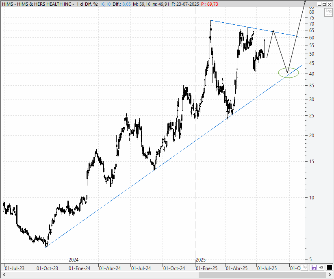This screenshot has width=334, height=279.
Task: Click the Dif. value 8,05
Action: pos(127,4)
